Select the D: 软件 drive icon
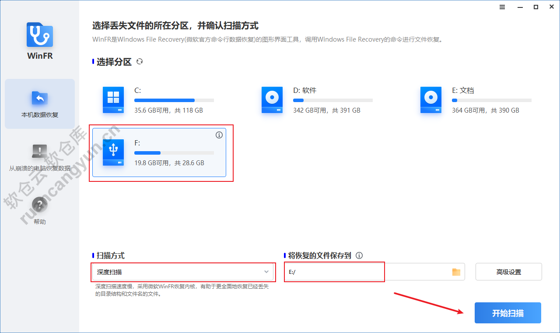Viewport: 560px width, 333px height. pyautogui.click(x=272, y=100)
